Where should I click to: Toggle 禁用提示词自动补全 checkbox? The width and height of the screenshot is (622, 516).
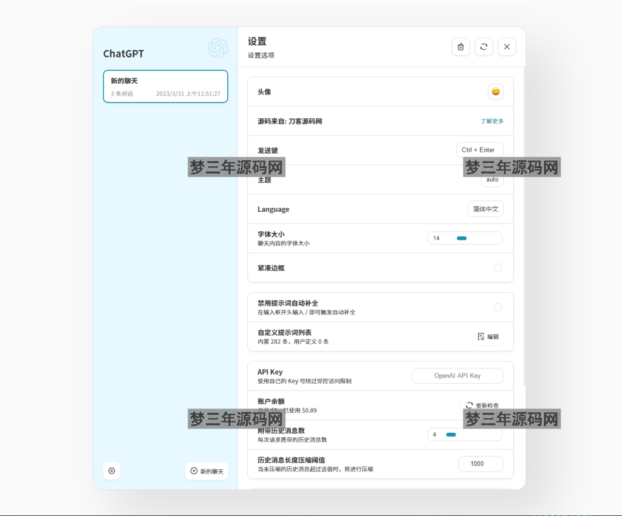(498, 307)
